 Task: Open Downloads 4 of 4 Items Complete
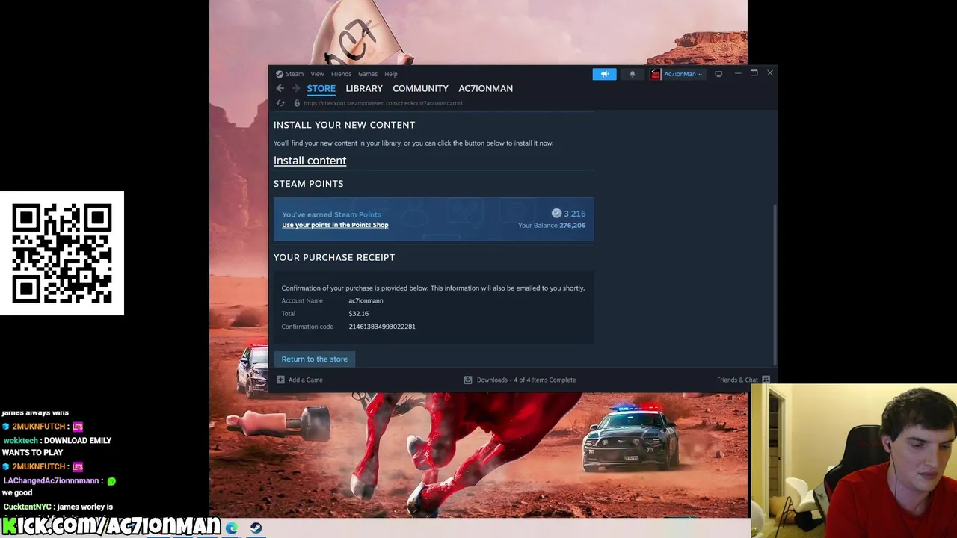(x=526, y=380)
